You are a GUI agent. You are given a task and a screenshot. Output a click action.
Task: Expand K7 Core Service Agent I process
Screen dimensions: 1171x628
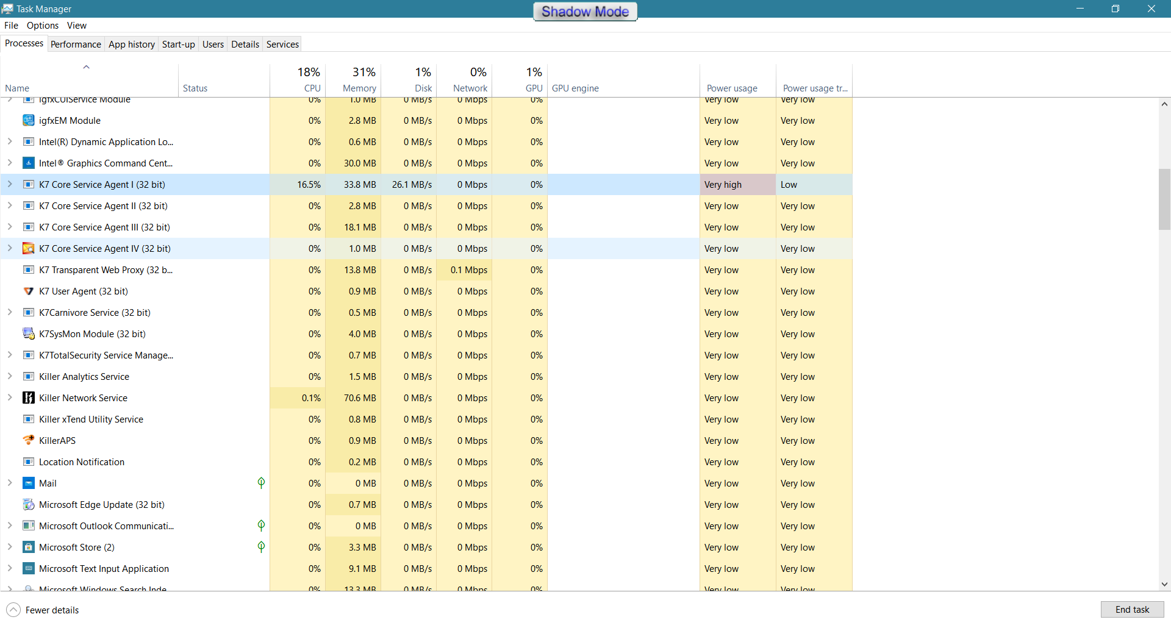pyautogui.click(x=10, y=184)
